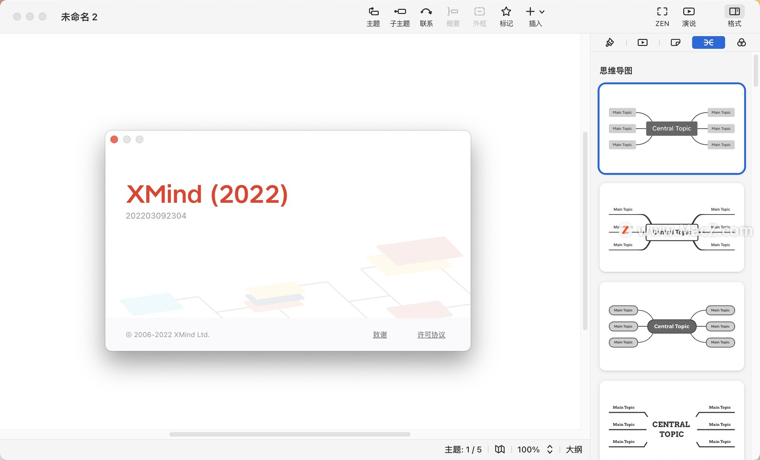Toggle the notes panel icon

(676, 42)
